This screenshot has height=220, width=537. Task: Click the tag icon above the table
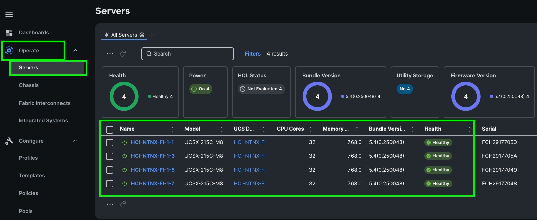click(123, 54)
